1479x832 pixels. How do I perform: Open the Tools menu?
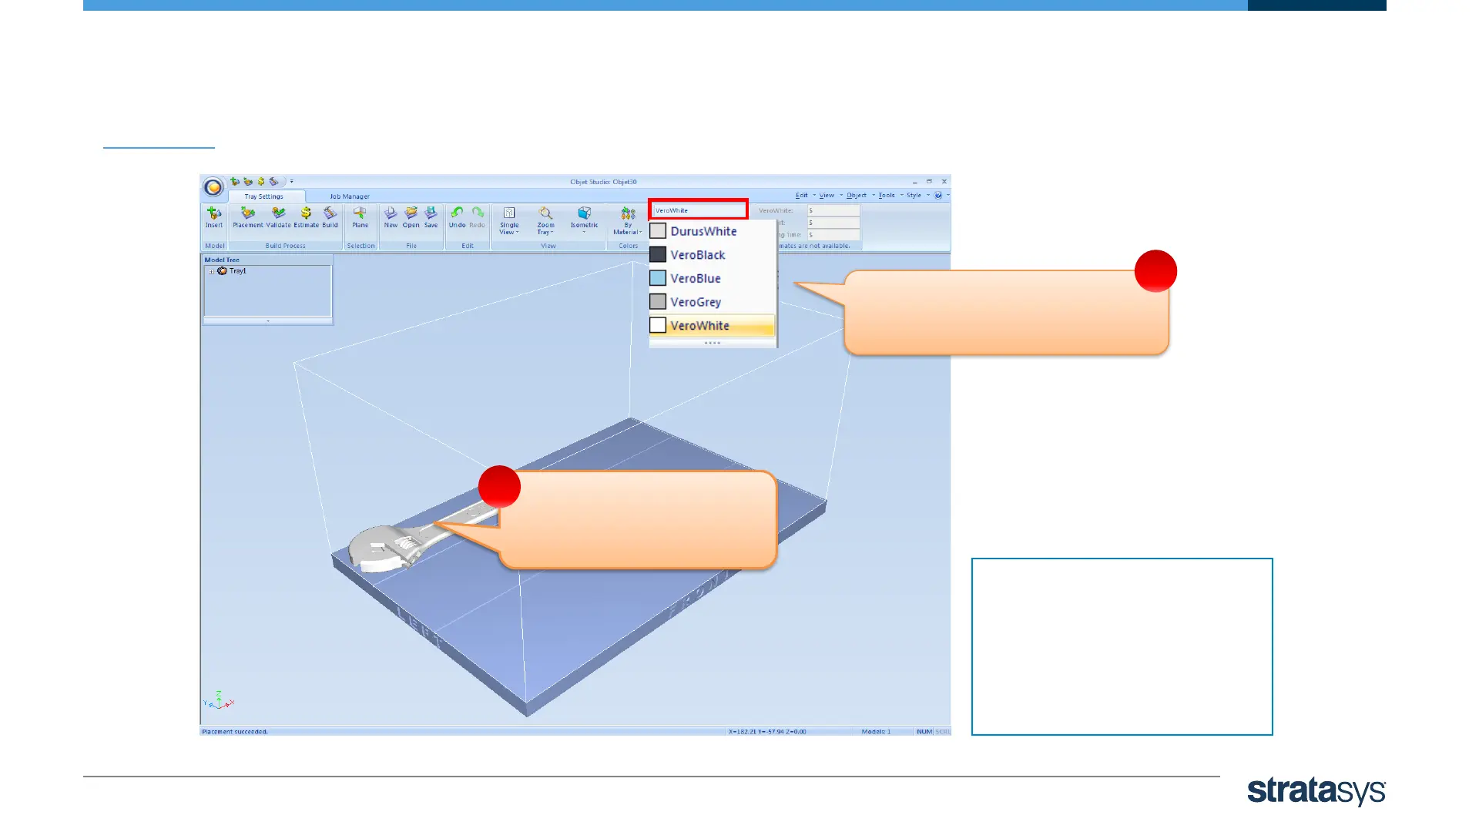click(x=887, y=196)
